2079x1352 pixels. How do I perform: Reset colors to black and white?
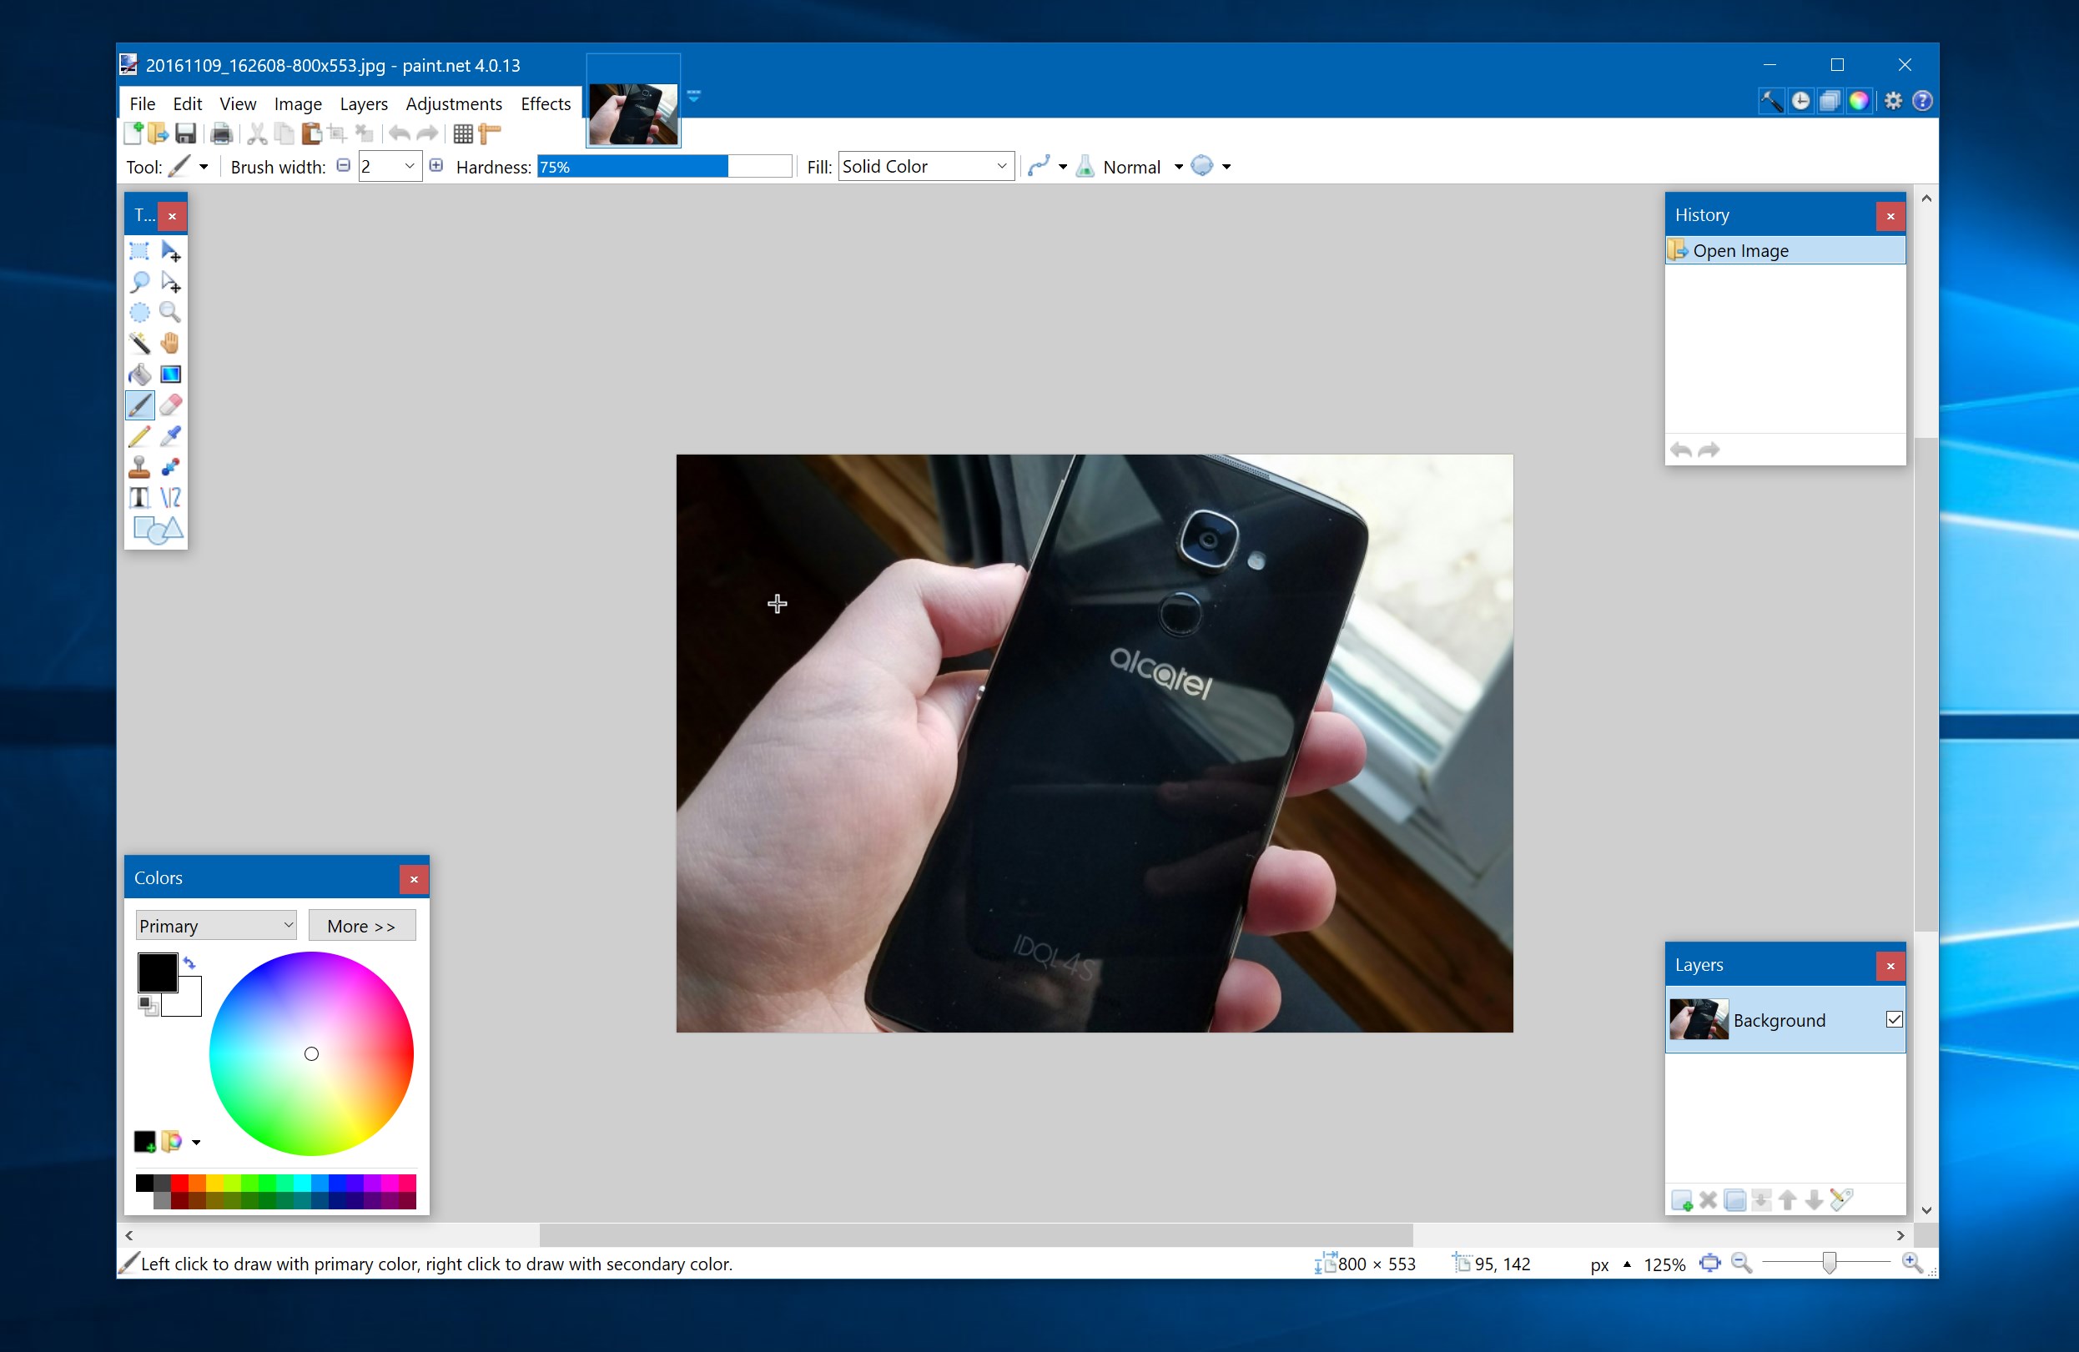tap(148, 1006)
